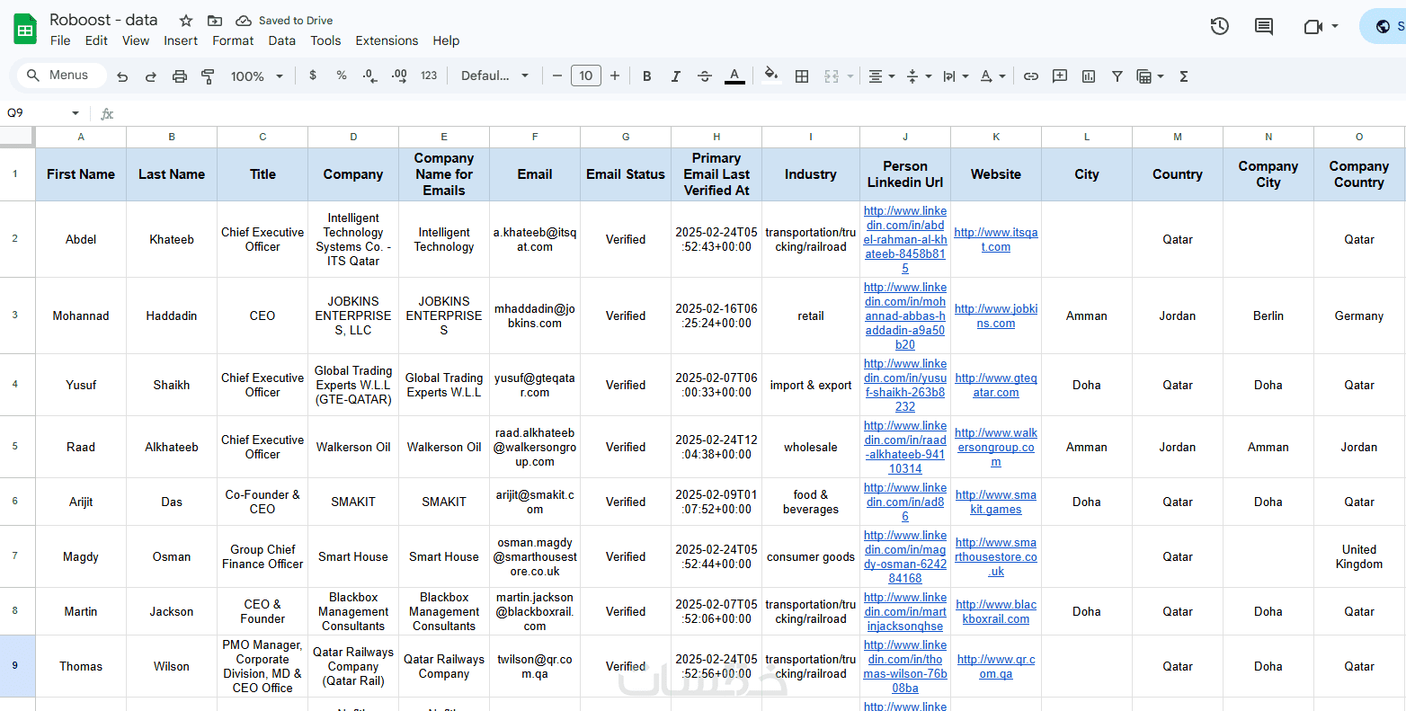
Task: Increase decimal places
Action: (x=399, y=76)
